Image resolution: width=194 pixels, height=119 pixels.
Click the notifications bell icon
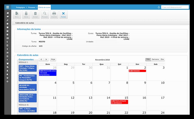[x=159, y=7]
